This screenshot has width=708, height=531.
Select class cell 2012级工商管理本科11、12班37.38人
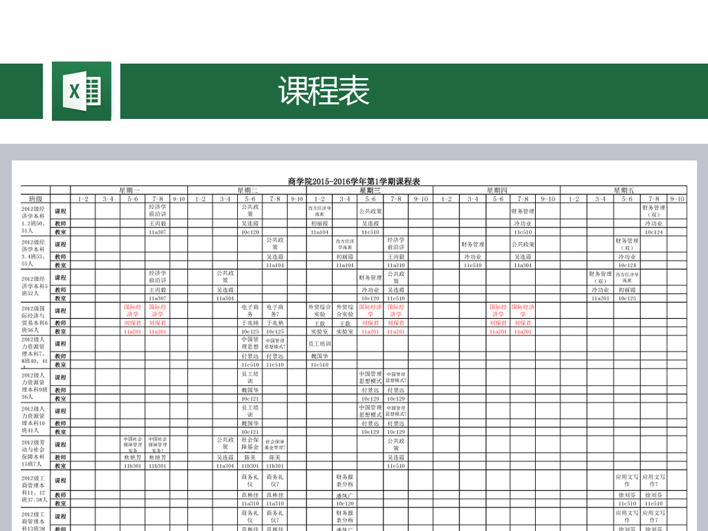pyautogui.click(x=35, y=489)
